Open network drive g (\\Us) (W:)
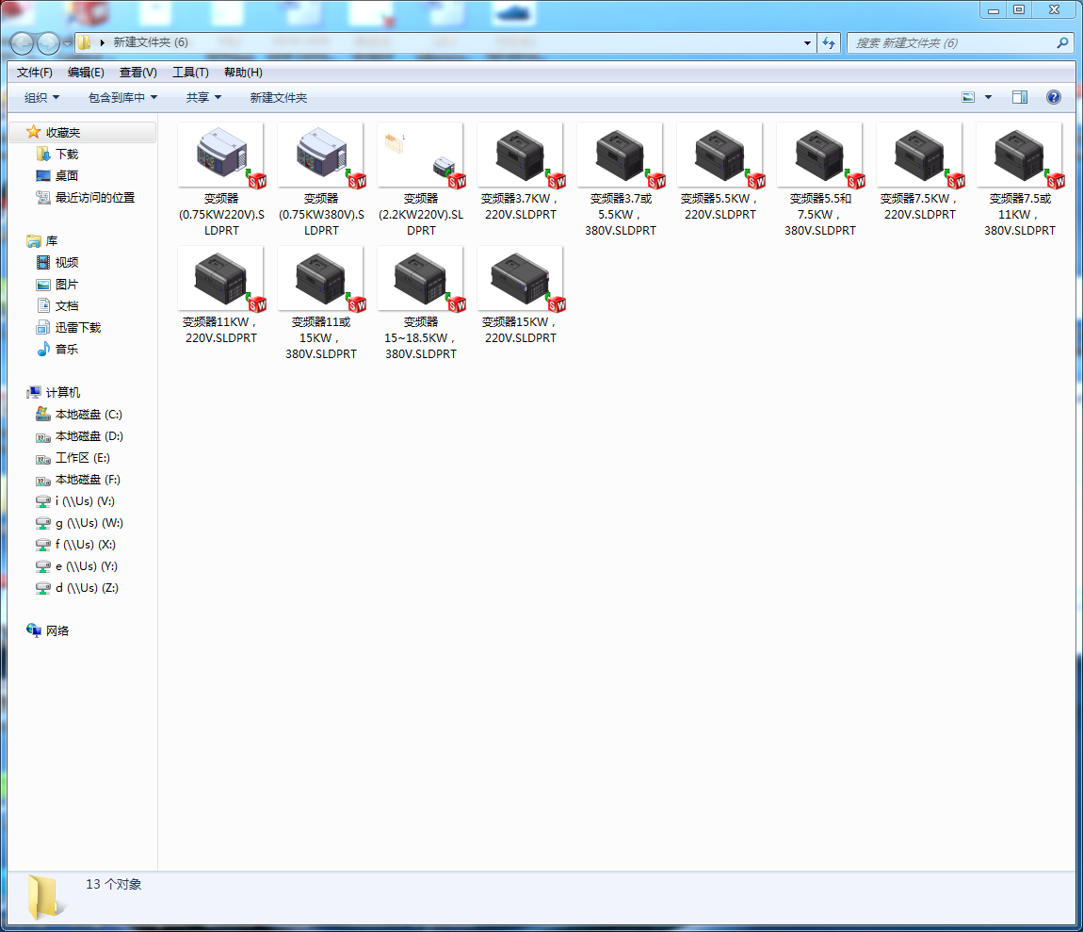The image size is (1083, 932). click(x=89, y=523)
